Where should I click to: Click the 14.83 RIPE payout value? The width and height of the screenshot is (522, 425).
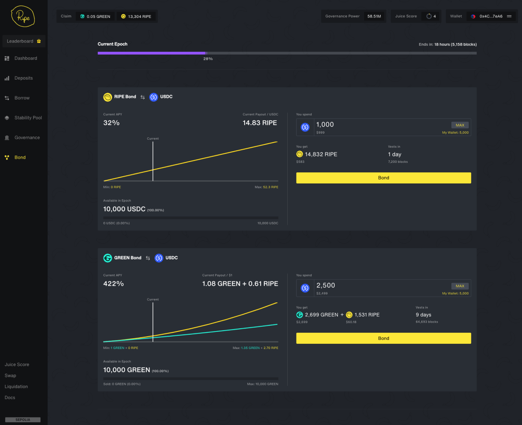click(x=260, y=123)
